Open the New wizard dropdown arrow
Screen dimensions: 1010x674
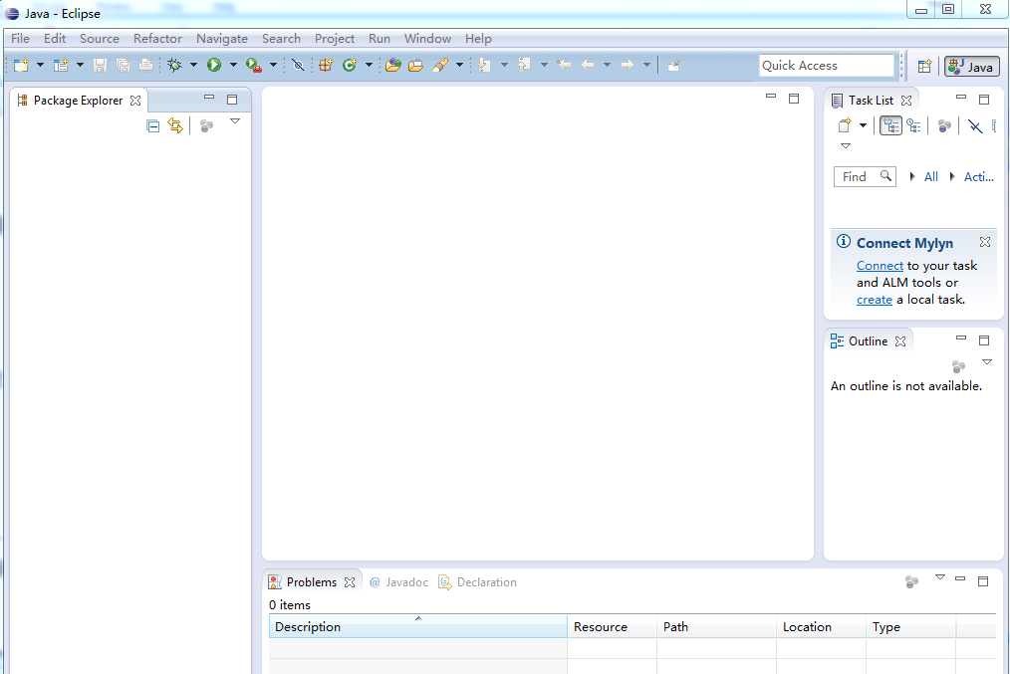40,65
